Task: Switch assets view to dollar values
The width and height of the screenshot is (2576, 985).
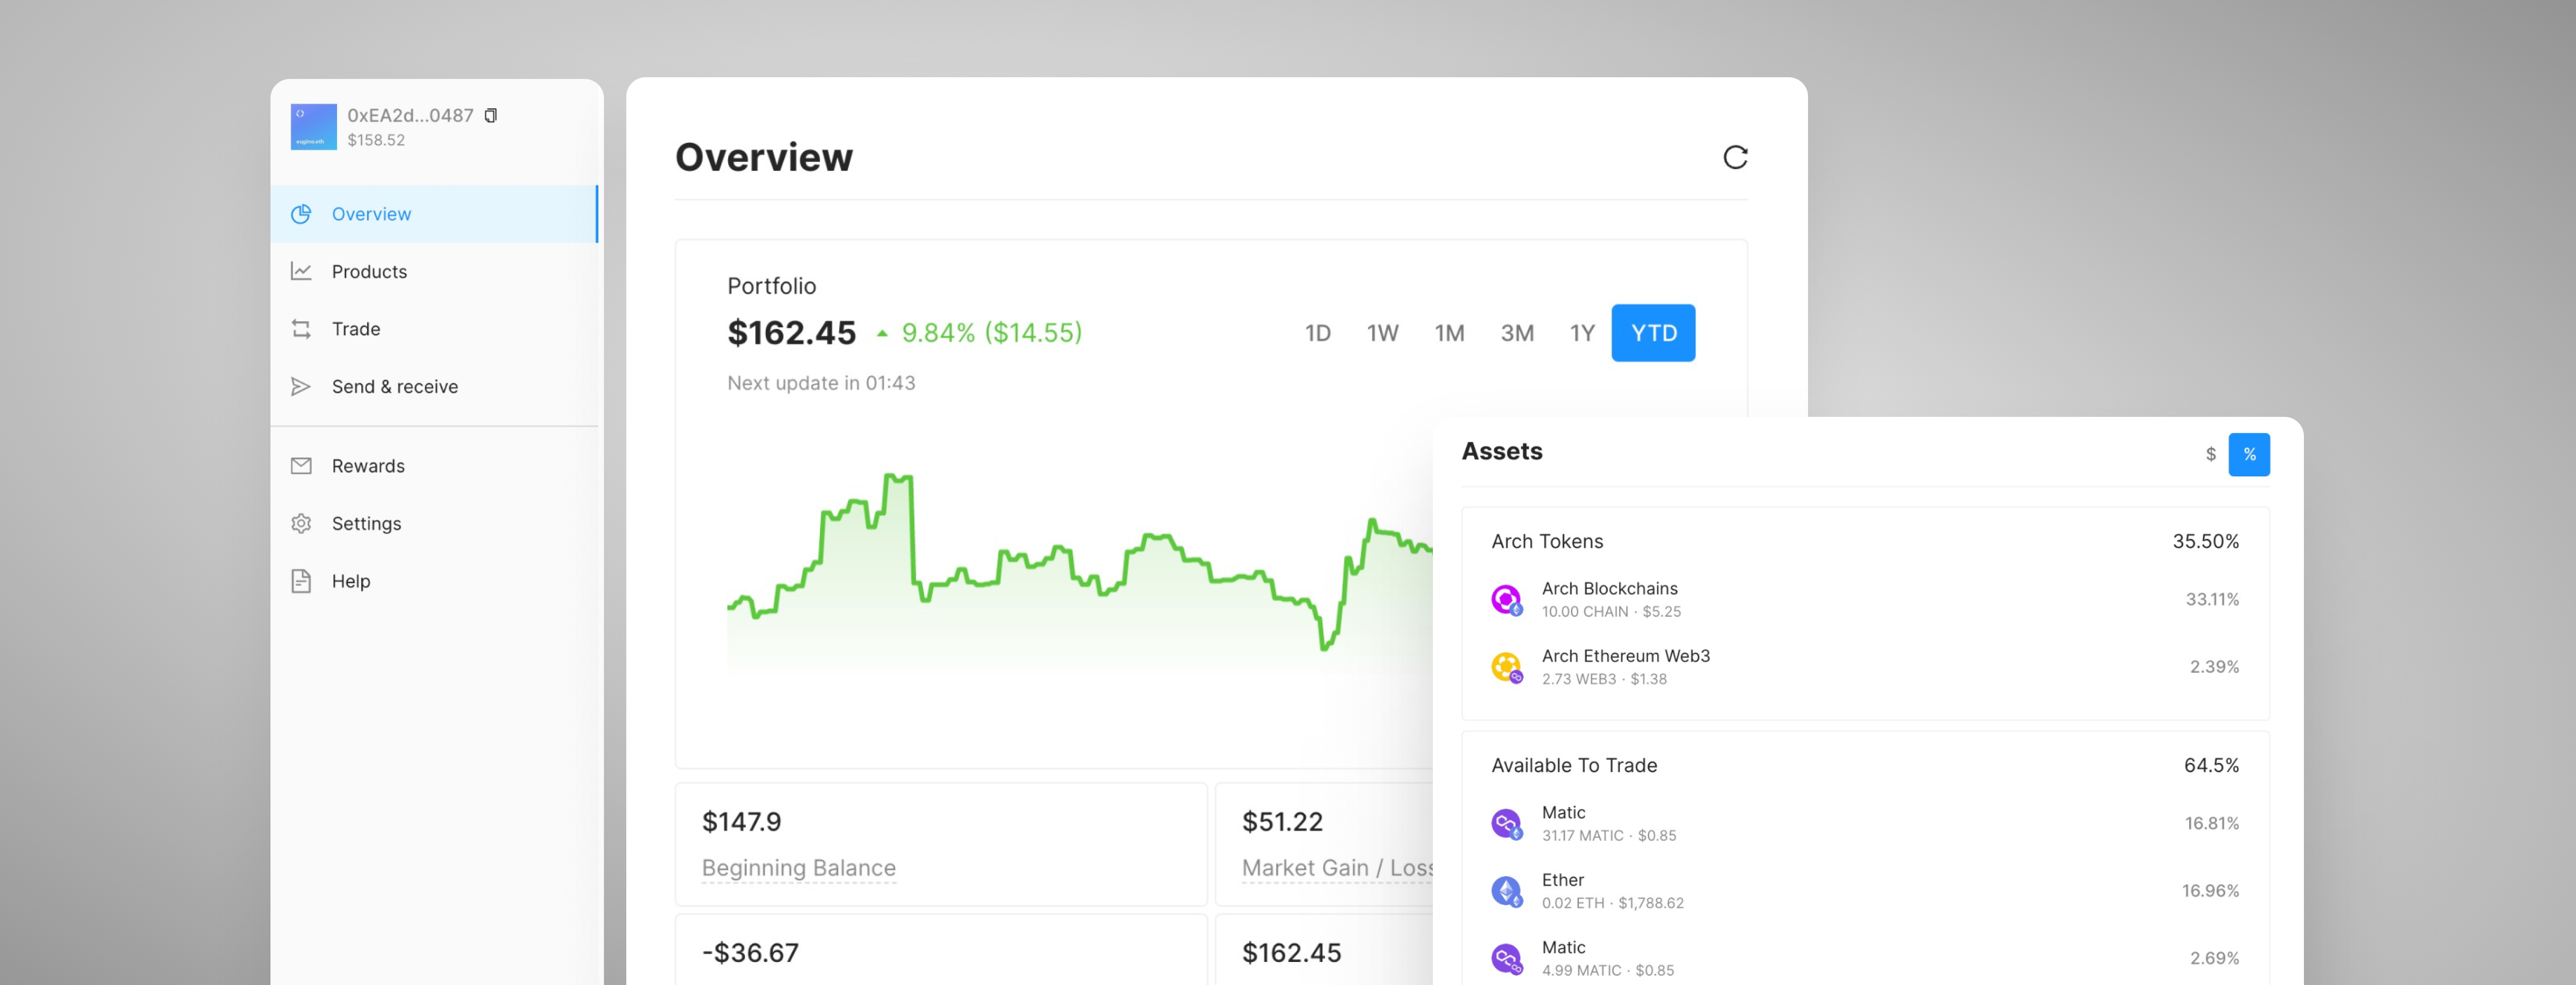Action: [2210, 455]
